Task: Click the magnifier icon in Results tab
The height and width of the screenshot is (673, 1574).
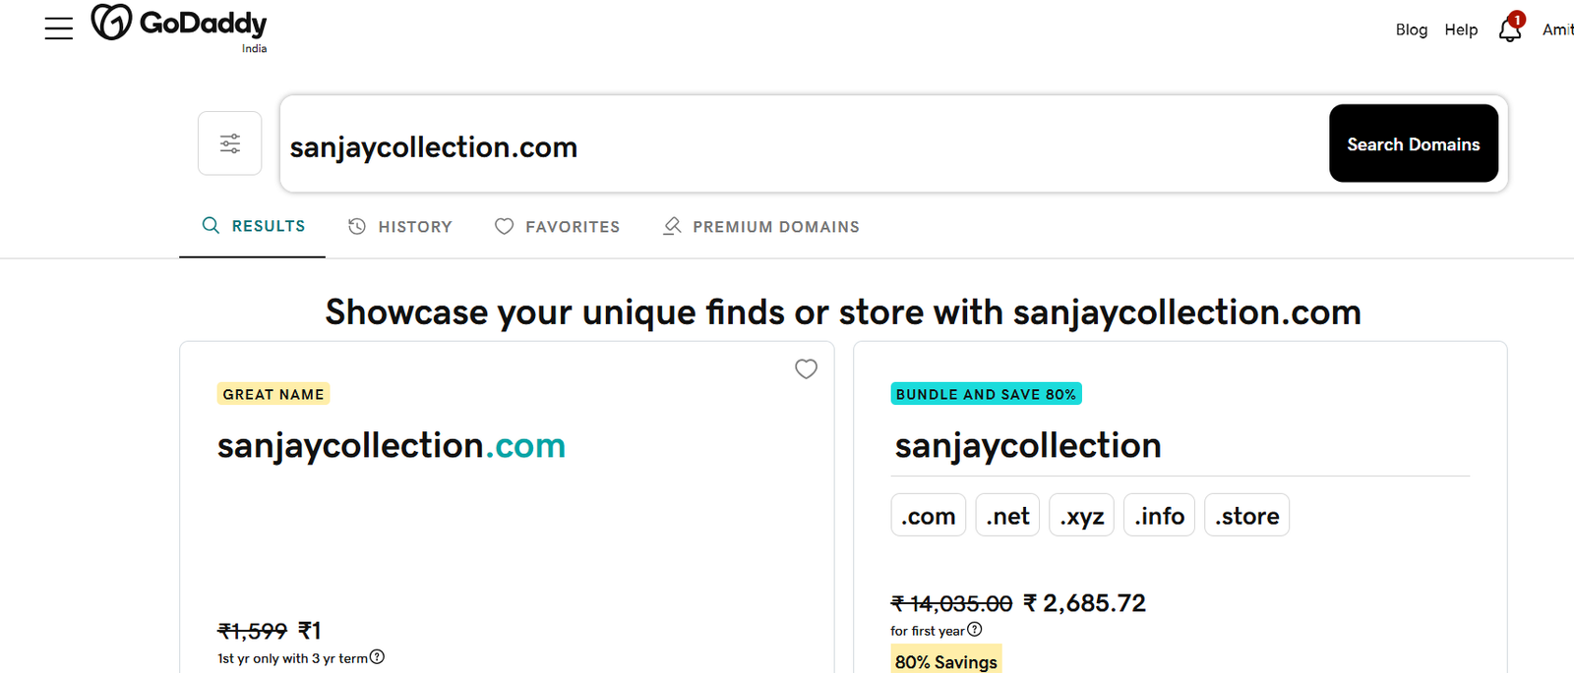Action: [x=211, y=226]
